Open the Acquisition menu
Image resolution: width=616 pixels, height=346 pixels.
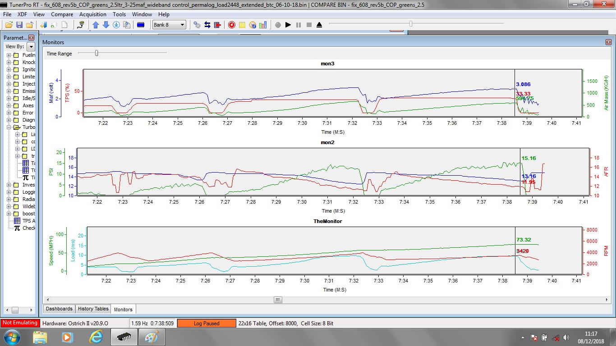pyautogui.click(x=93, y=14)
